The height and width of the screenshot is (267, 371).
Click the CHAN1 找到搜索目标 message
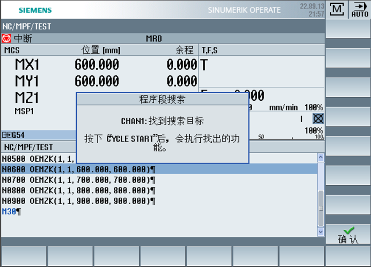click(x=162, y=121)
